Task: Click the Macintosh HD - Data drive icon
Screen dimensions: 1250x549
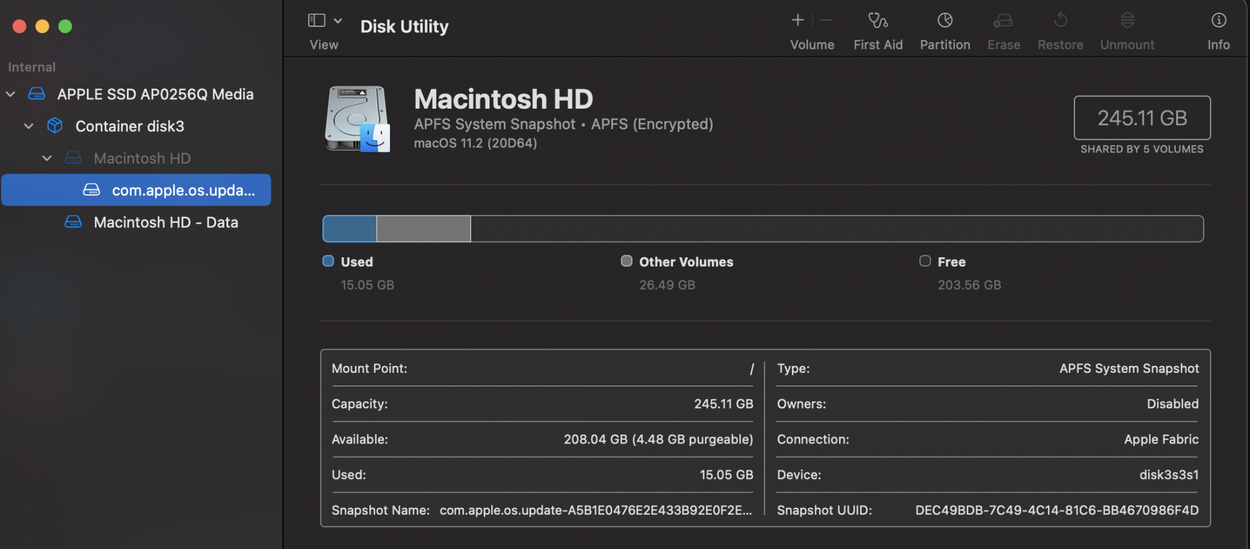Action: coord(73,222)
